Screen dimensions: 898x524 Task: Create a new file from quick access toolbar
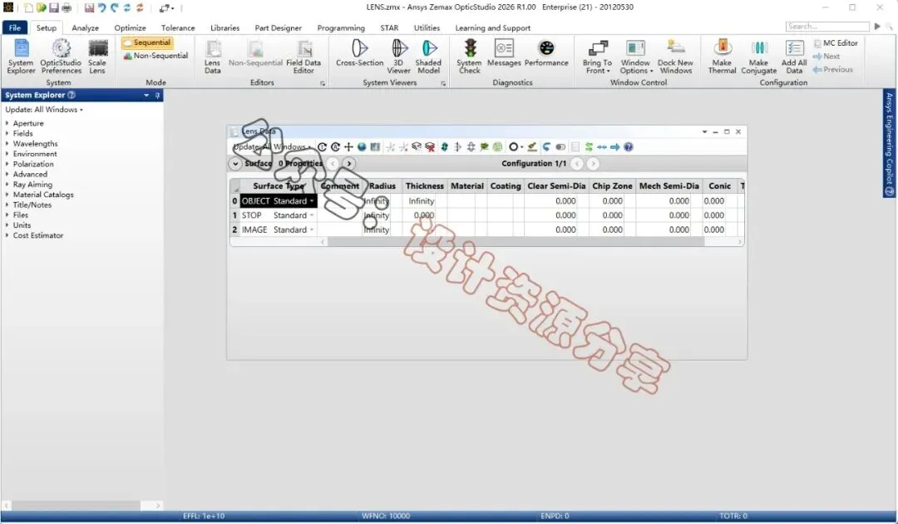pyautogui.click(x=28, y=7)
